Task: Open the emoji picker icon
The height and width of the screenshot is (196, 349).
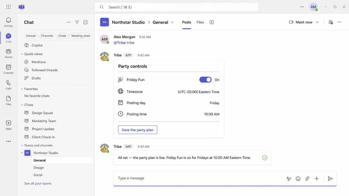Action: point(298,179)
